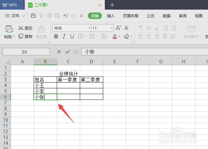The image size is (208, 149).
Task: Justify text alignment icon
Action: coord(165,36)
